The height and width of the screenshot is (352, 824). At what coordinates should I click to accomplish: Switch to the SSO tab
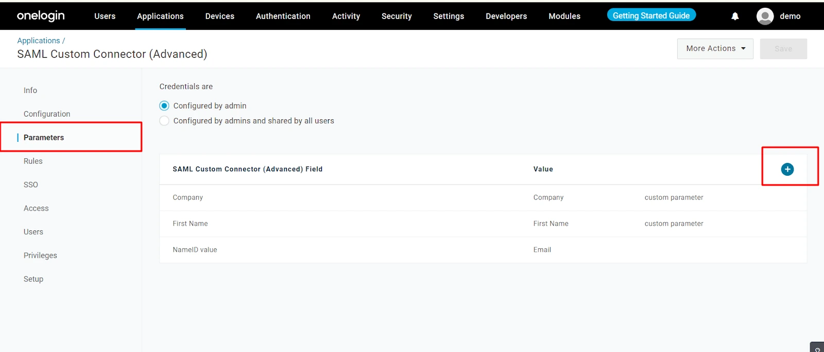(31, 185)
